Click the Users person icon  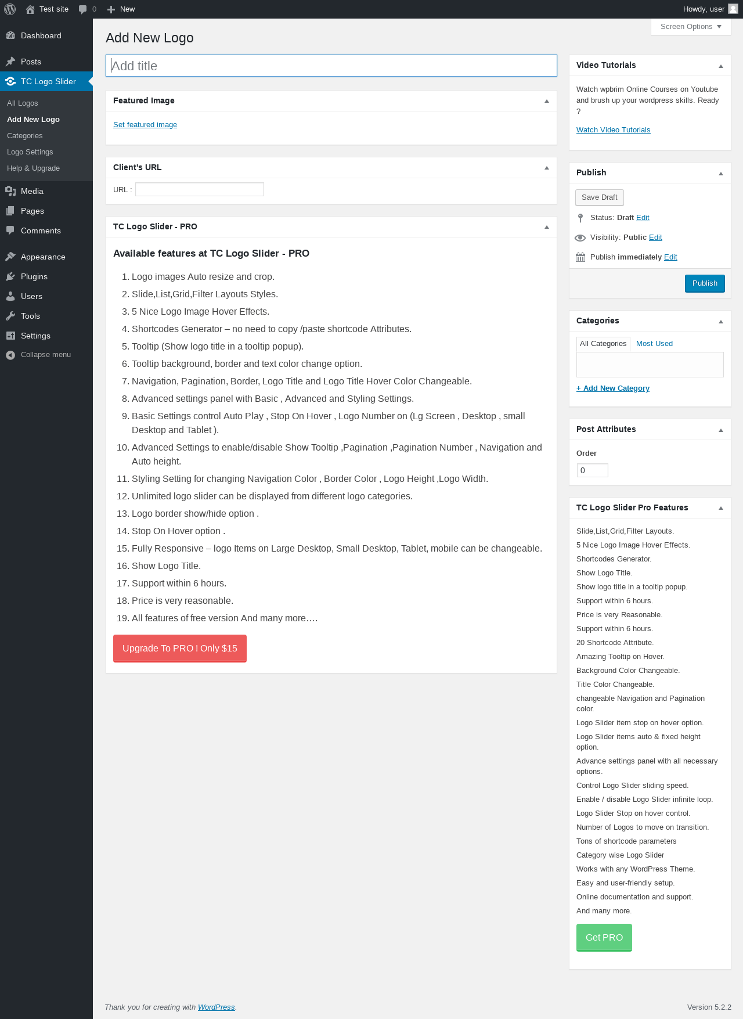(x=10, y=296)
